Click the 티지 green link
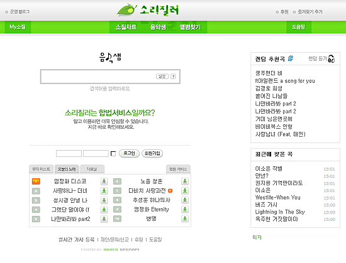 point(257,237)
